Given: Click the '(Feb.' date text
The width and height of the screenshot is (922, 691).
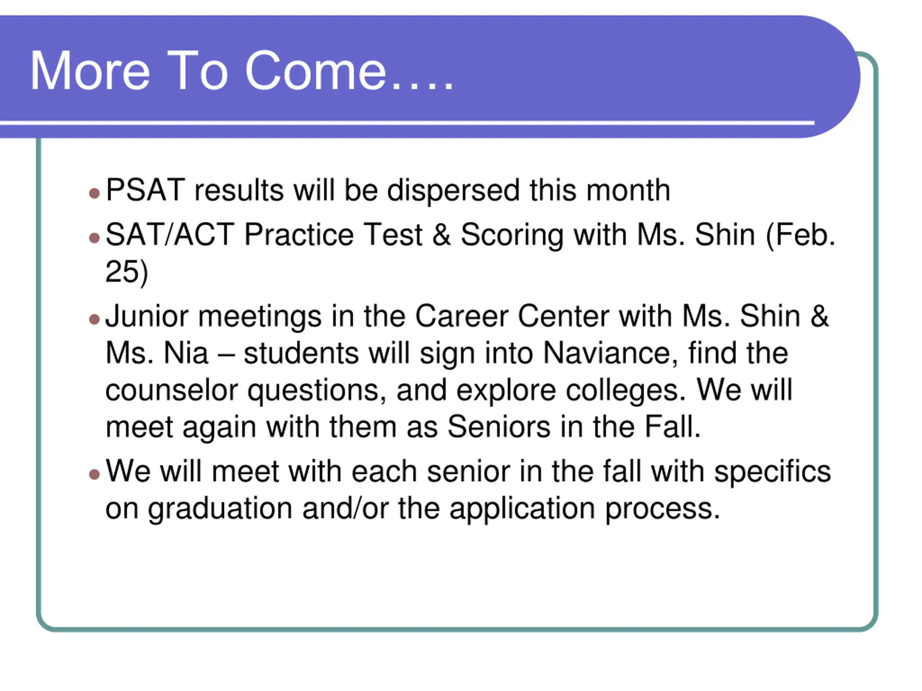Looking at the screenshot, I should click(800, 235).
